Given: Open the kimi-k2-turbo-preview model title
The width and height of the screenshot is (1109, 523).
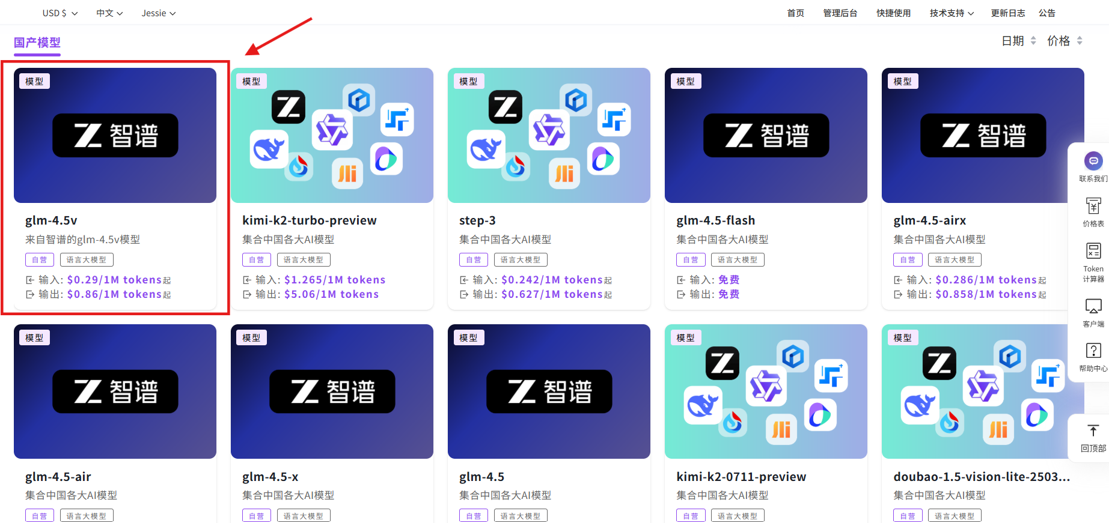Looking at the screenshot, I should point(310,220).
